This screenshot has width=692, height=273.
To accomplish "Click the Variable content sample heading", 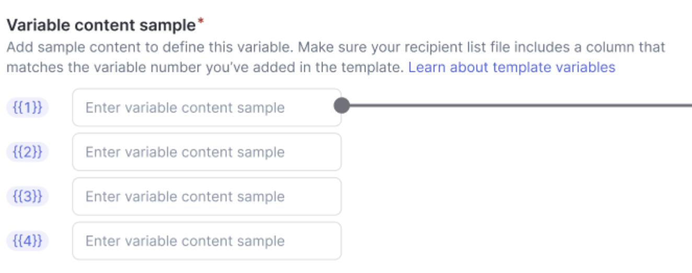I will (x=100, y=24).
